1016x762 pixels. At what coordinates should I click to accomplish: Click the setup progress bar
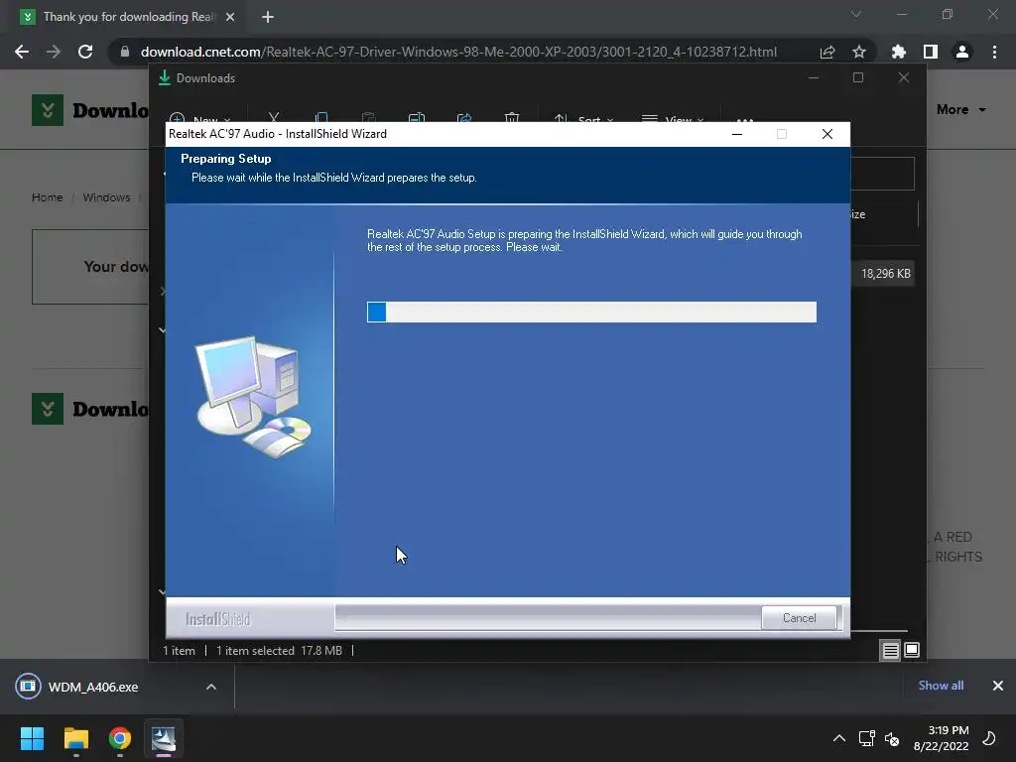pos(591,312)
